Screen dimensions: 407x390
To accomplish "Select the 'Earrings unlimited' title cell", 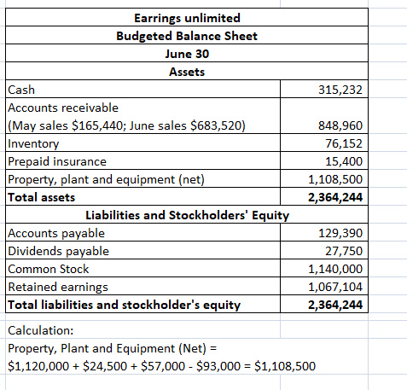I will (x=187, y=17).
